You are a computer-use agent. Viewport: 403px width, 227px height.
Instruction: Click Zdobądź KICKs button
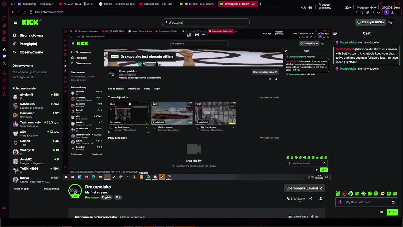click(370, 22)
